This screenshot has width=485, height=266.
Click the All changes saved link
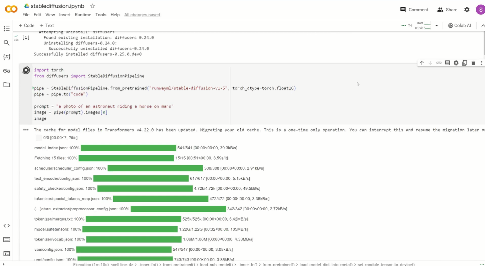click(x=142, y=15)
